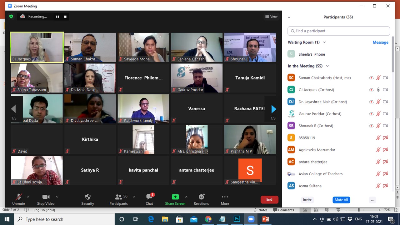400x225 pixels.
Task: Open the More options menu
Action: 225,199
